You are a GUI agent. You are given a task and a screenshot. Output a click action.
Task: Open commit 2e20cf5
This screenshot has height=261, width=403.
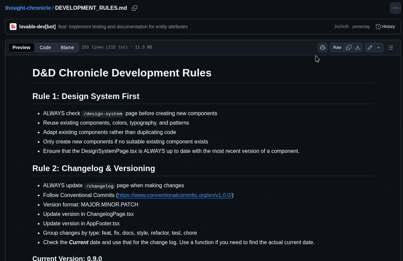tap(341, 27)
